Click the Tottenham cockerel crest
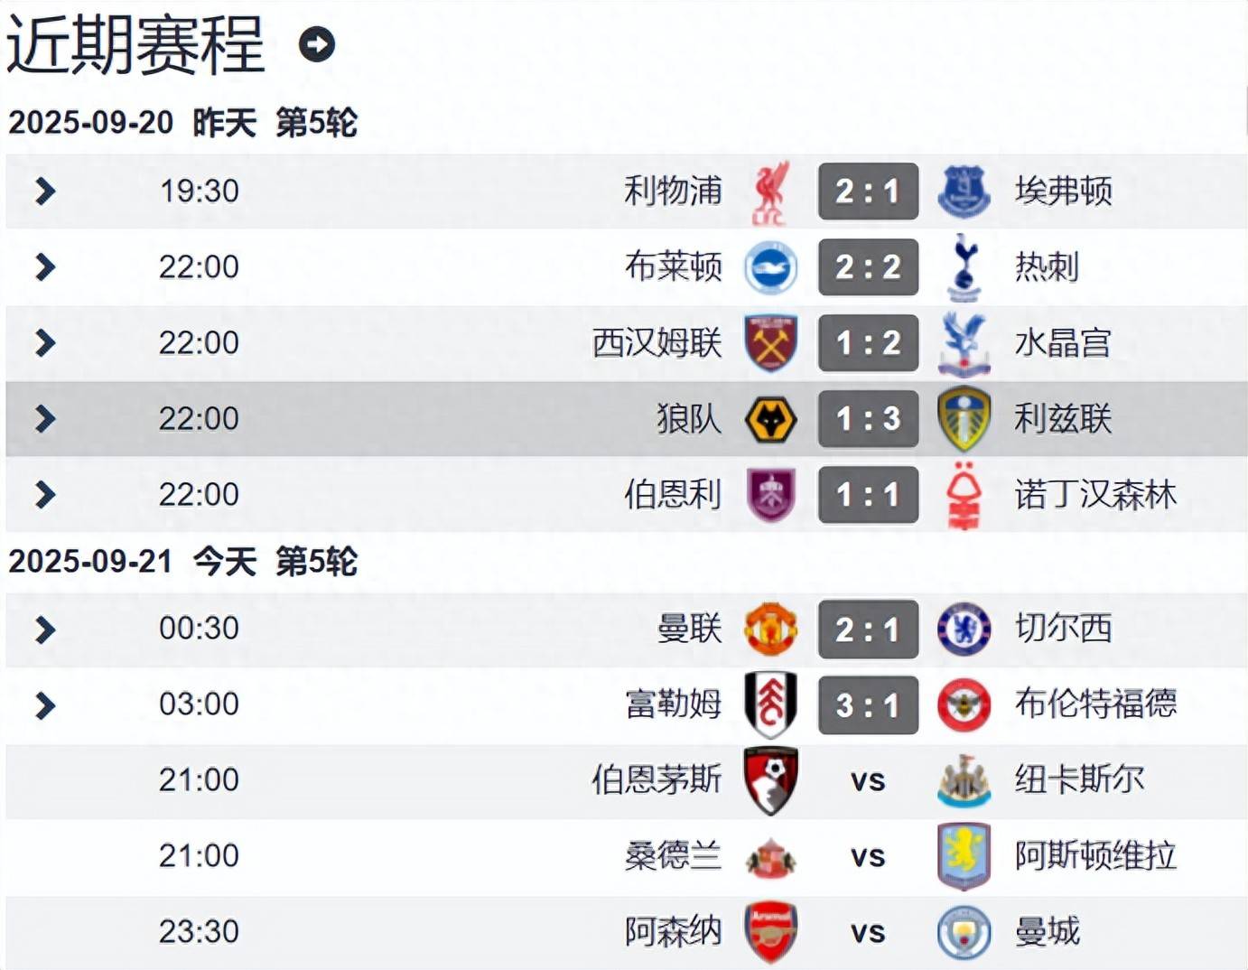 (x=964, y=267)
